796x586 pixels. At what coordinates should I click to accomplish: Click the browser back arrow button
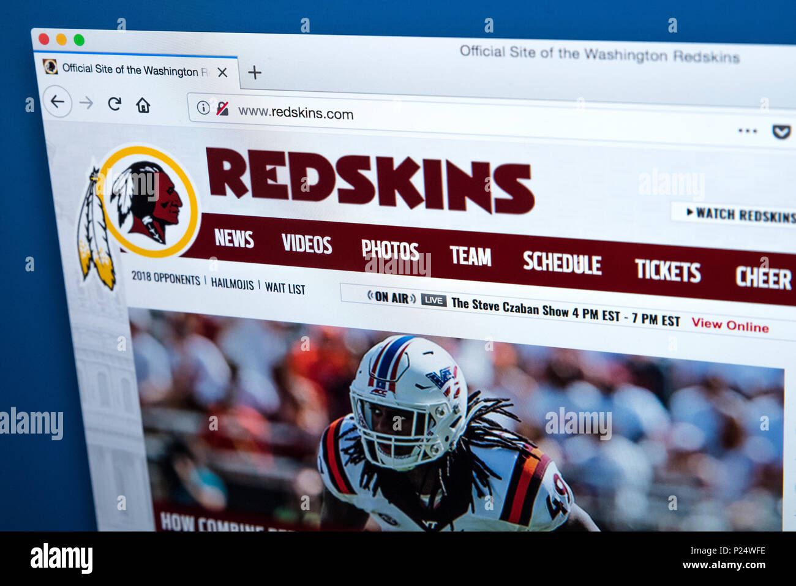click(x=57, y=102)
